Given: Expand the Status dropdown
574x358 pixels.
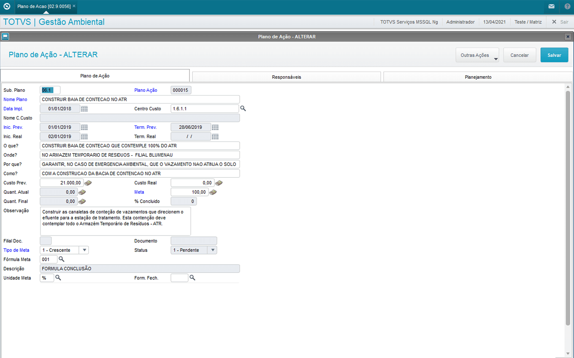Looking at the screenshot, I should click(213, 250).
